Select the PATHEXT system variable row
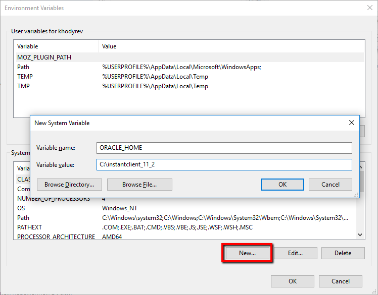 31,227
